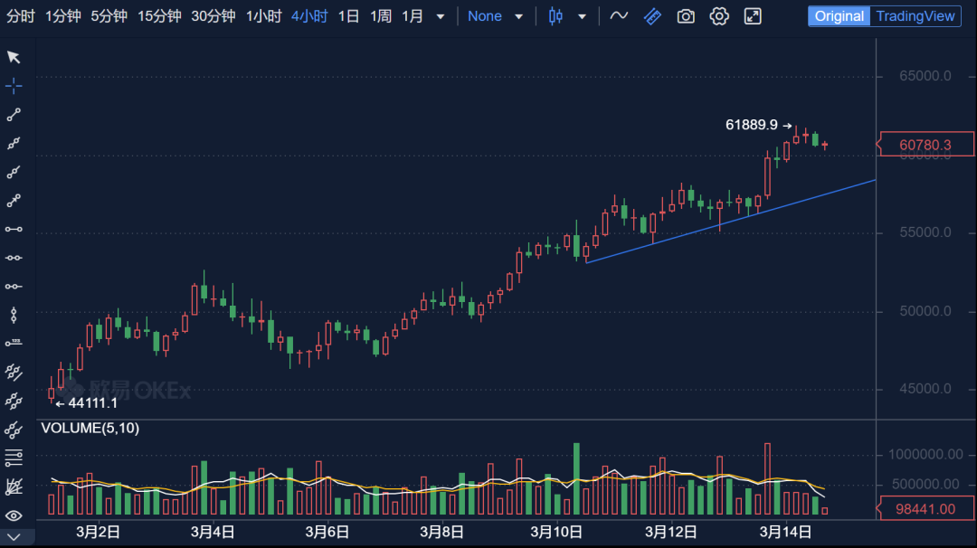The image size is (977, 548).
Task: Click the 3月4日 date axis label
Action: tap(213, 532)
